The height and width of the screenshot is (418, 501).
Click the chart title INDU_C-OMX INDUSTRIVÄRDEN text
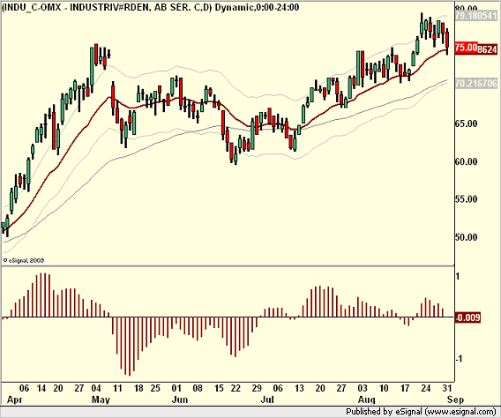click(x=150, y=7)
